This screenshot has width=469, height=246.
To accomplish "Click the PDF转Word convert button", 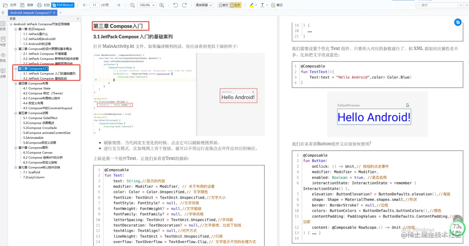I will pyautogui.click(x=63, y=5).
